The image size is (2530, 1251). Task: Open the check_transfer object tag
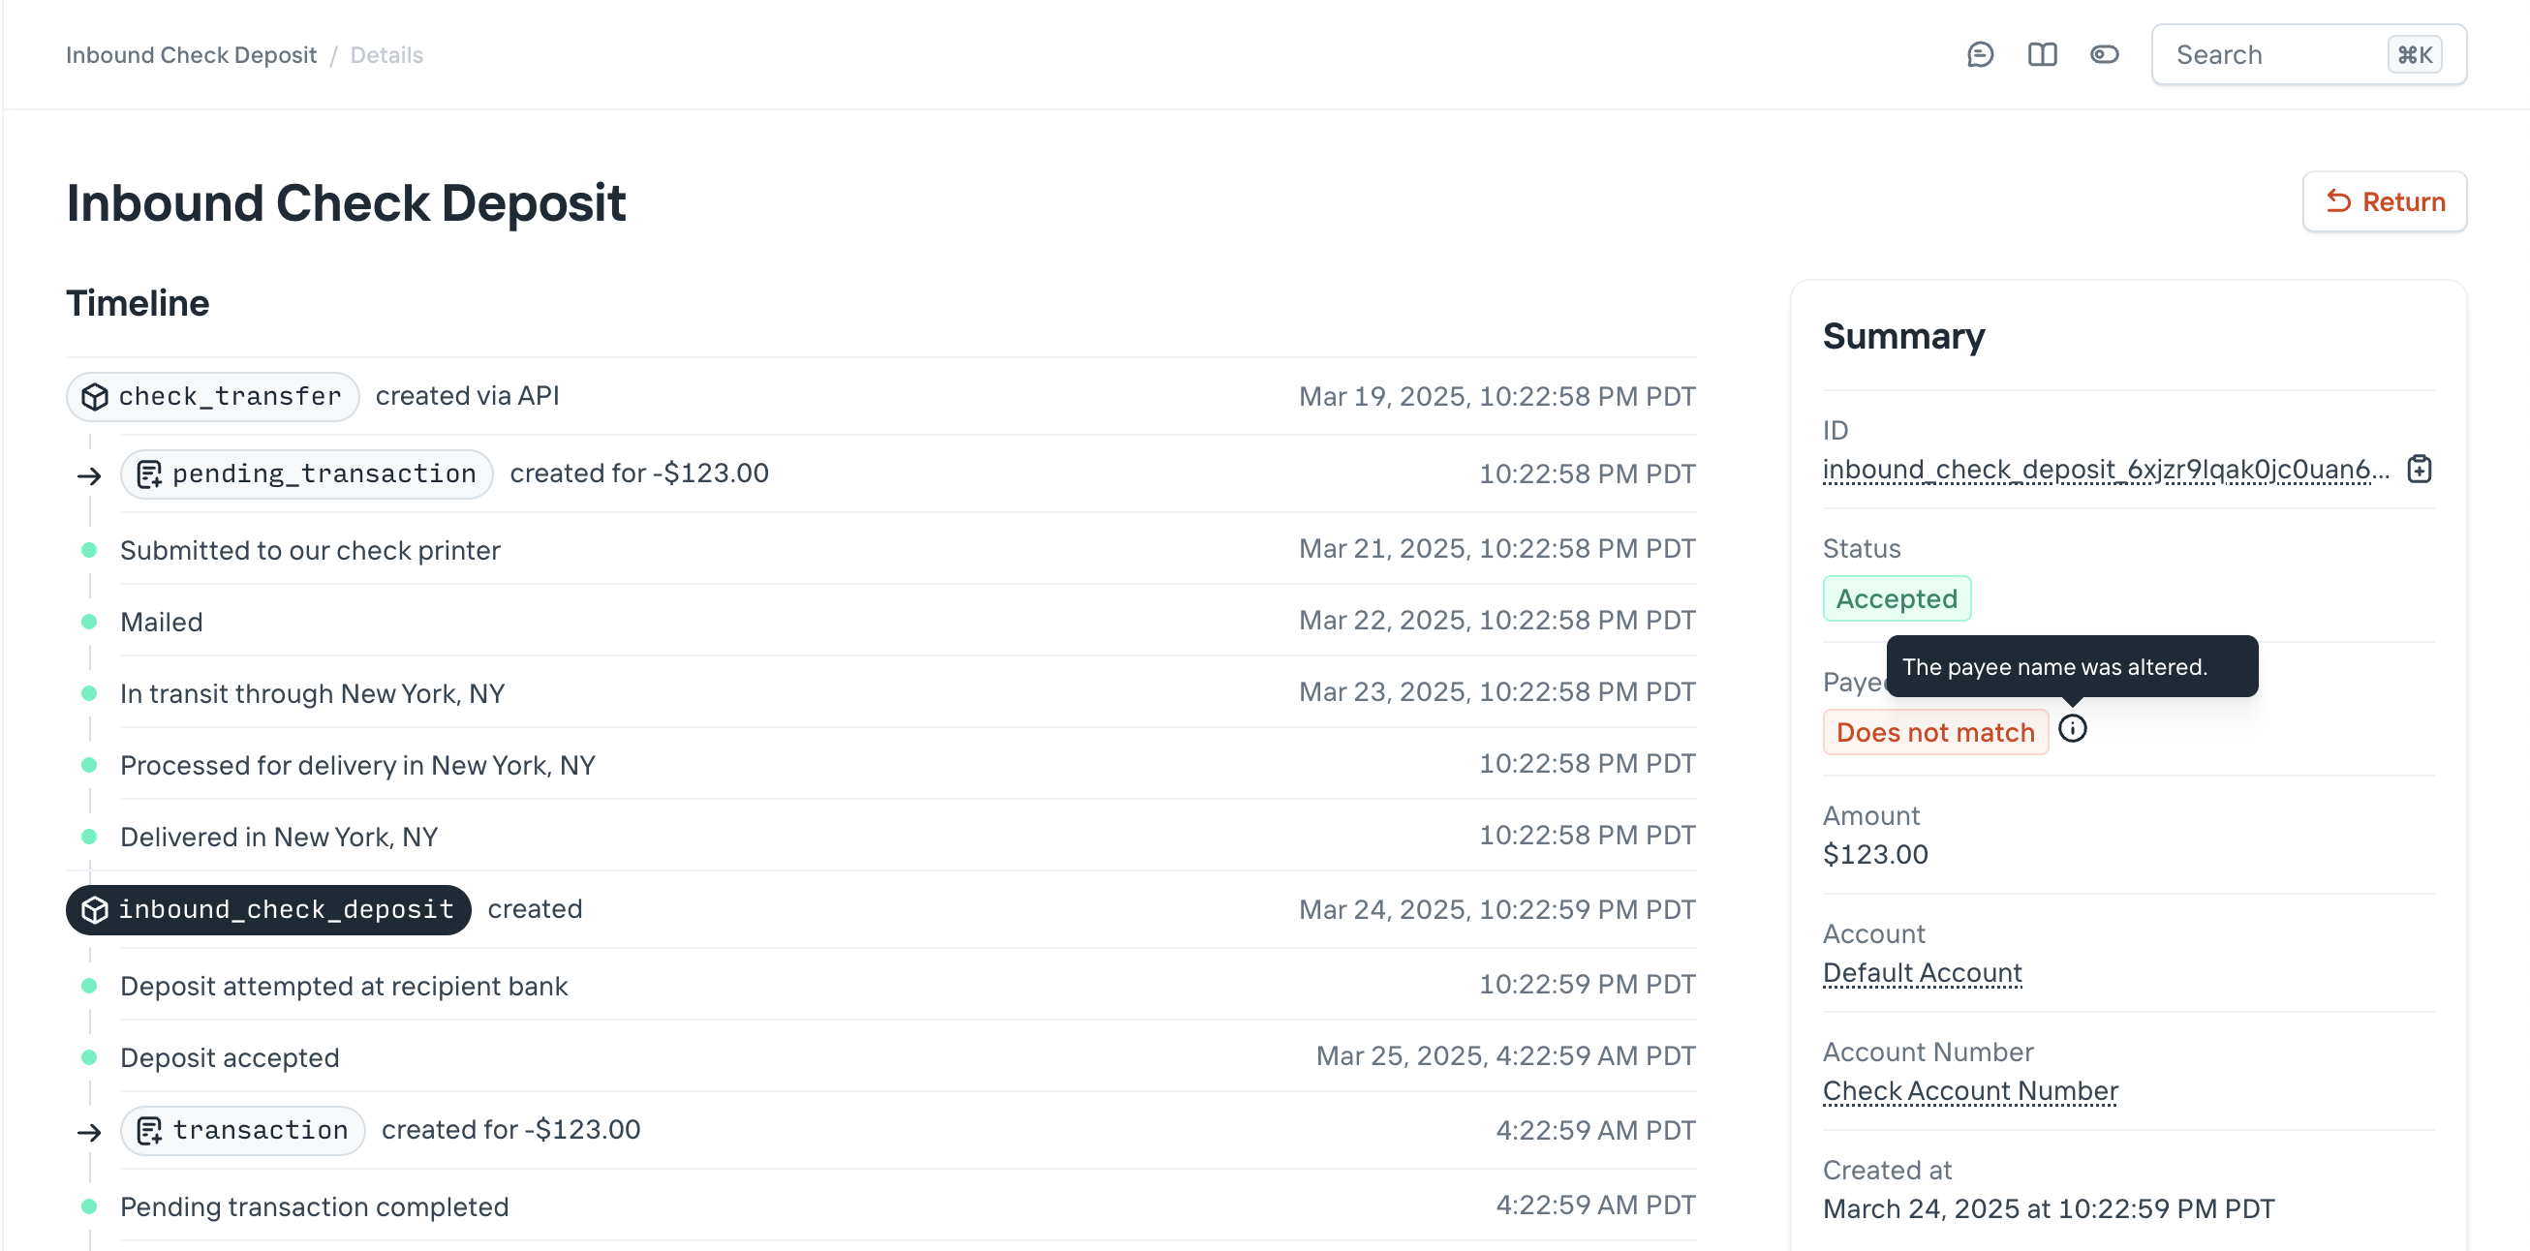pos(213,397)
